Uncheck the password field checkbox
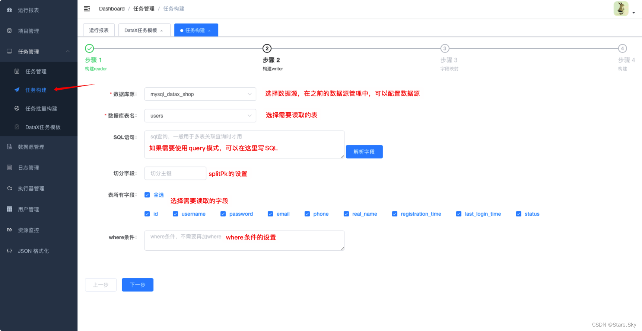 coord(223,214)
